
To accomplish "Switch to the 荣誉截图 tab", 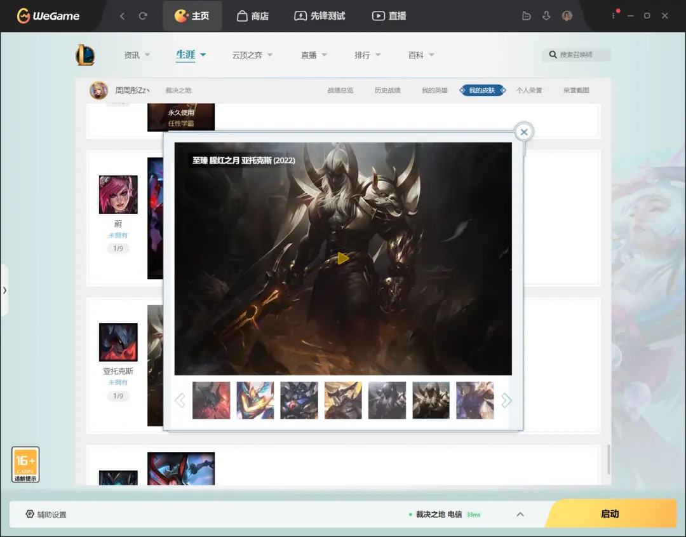I will [x=576, y=91].
